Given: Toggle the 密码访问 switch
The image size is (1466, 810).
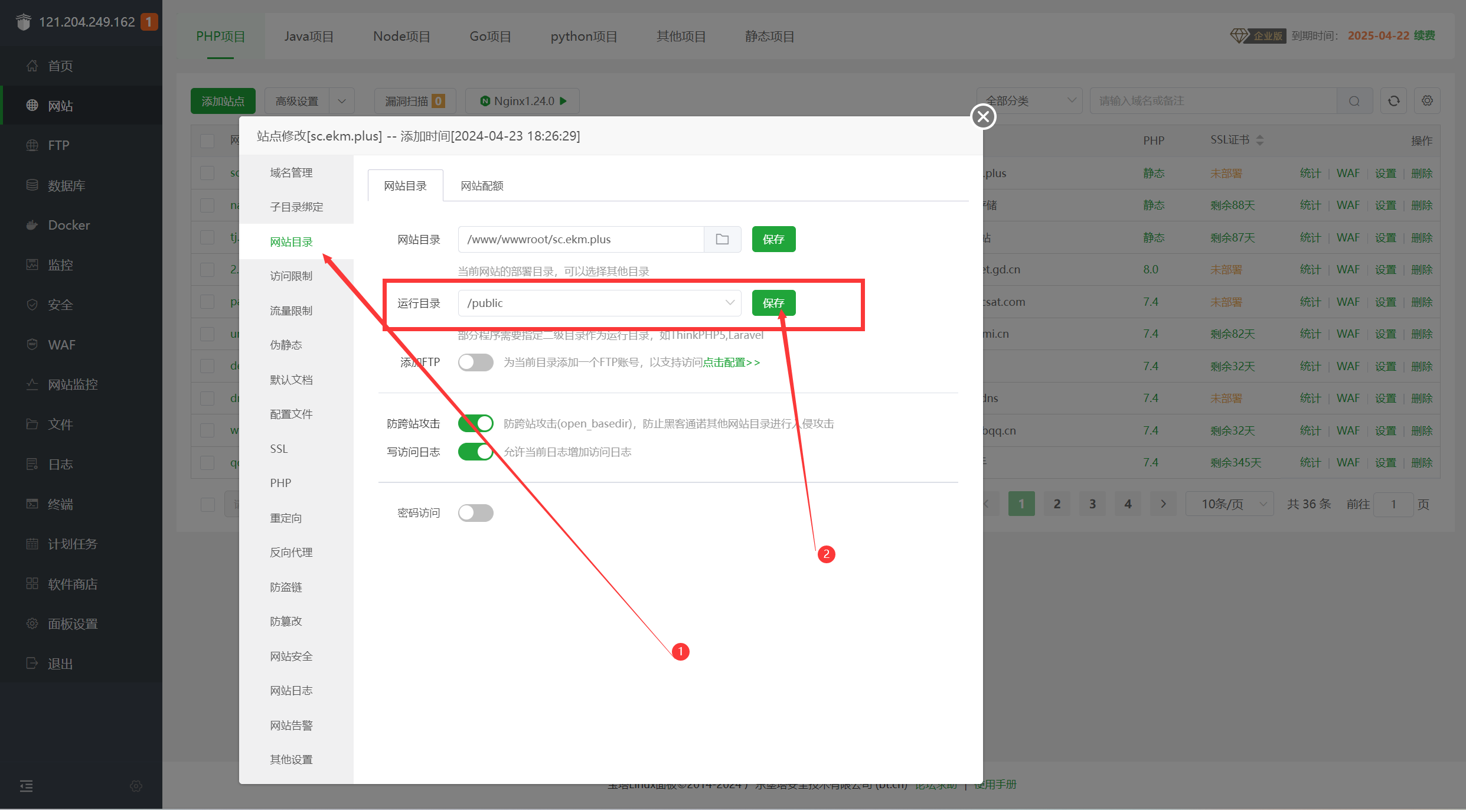Looking at the screenshot, I should pyautogui.click(x=475, y=512).
